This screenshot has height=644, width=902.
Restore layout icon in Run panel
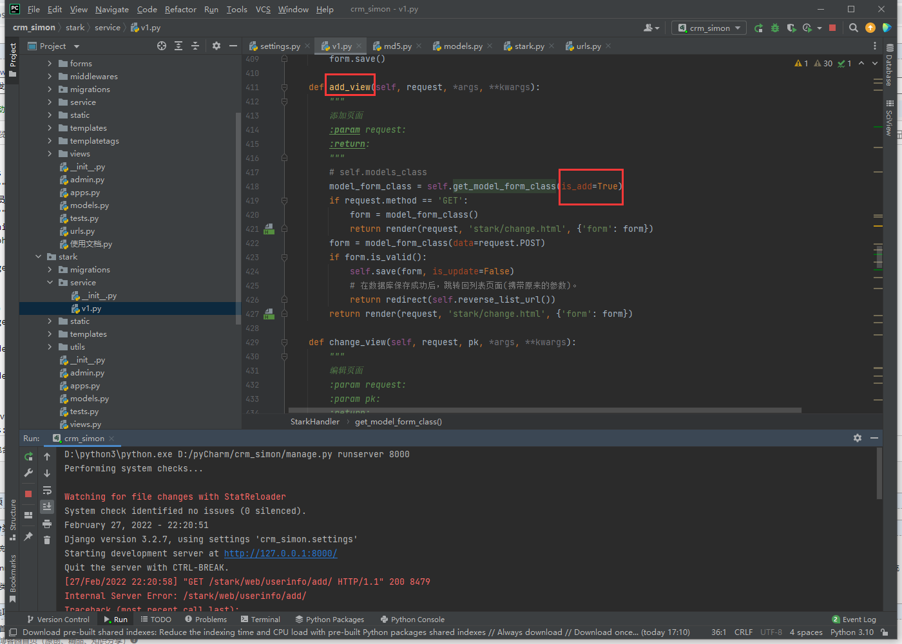click(28, 515)
